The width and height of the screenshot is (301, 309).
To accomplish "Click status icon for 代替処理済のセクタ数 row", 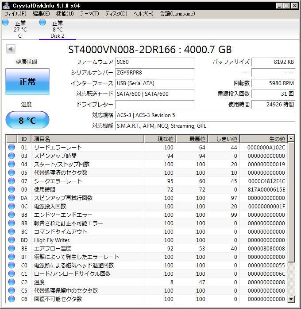I will tap(12, 172).
